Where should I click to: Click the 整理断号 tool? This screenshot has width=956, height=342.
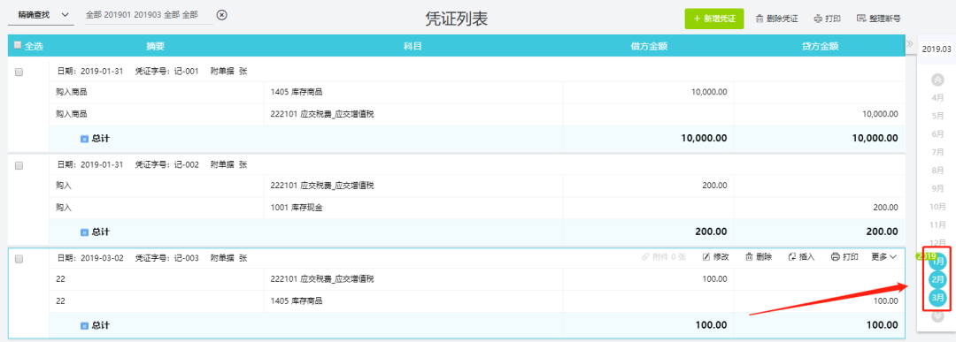879,19
